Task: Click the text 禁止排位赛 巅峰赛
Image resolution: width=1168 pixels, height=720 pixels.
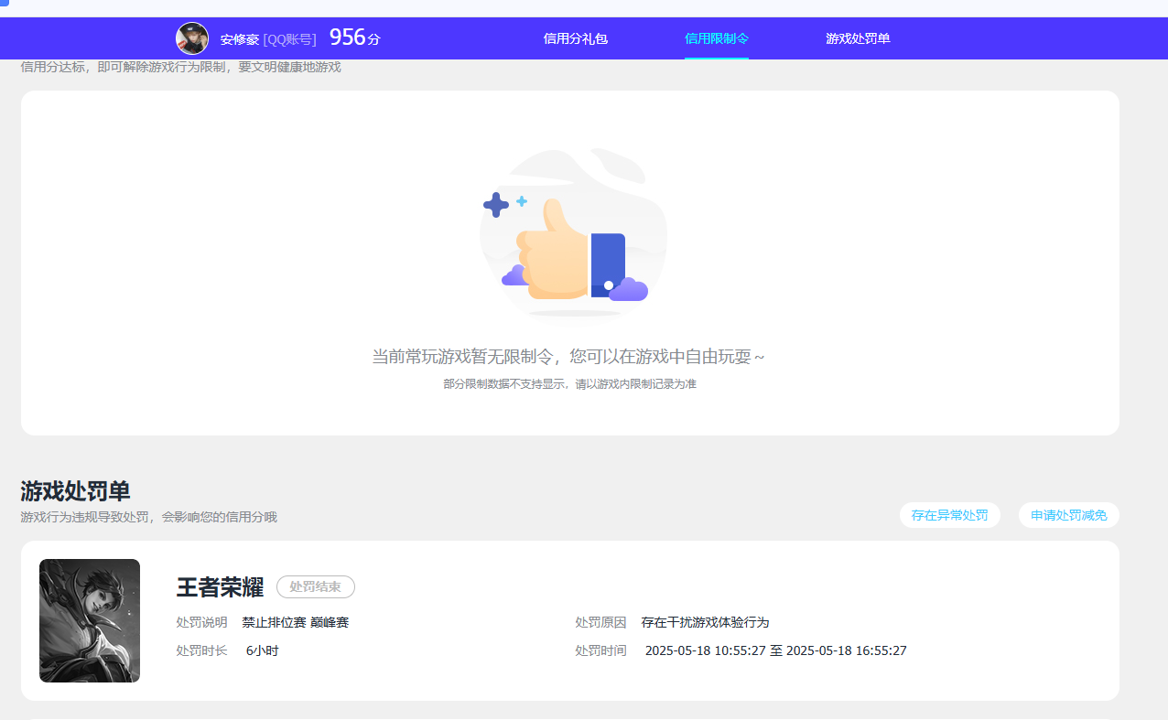Action: click(296, 622)
